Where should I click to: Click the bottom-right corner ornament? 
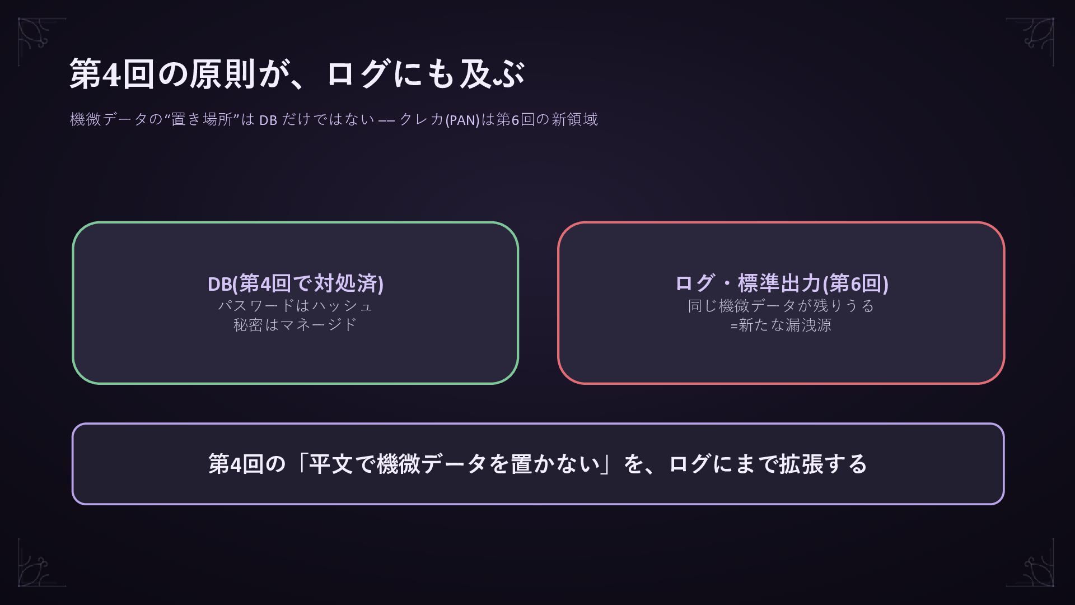click(x=1030, y=562)
